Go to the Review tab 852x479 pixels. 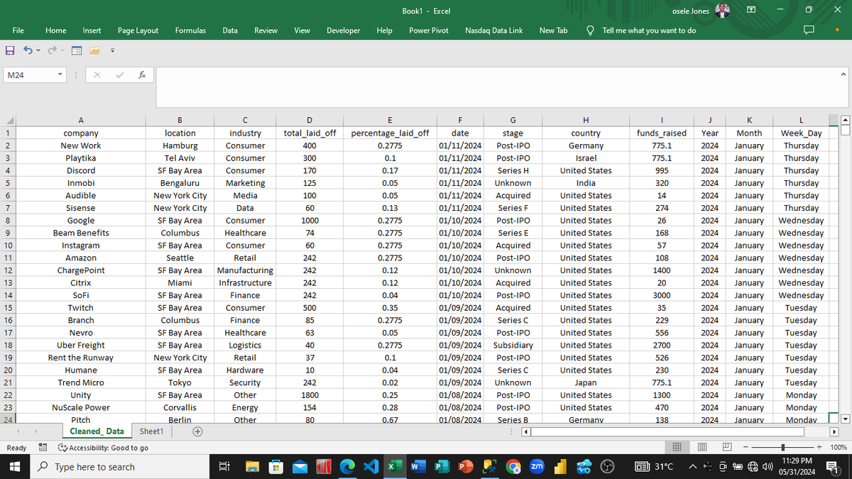[266, 31]
